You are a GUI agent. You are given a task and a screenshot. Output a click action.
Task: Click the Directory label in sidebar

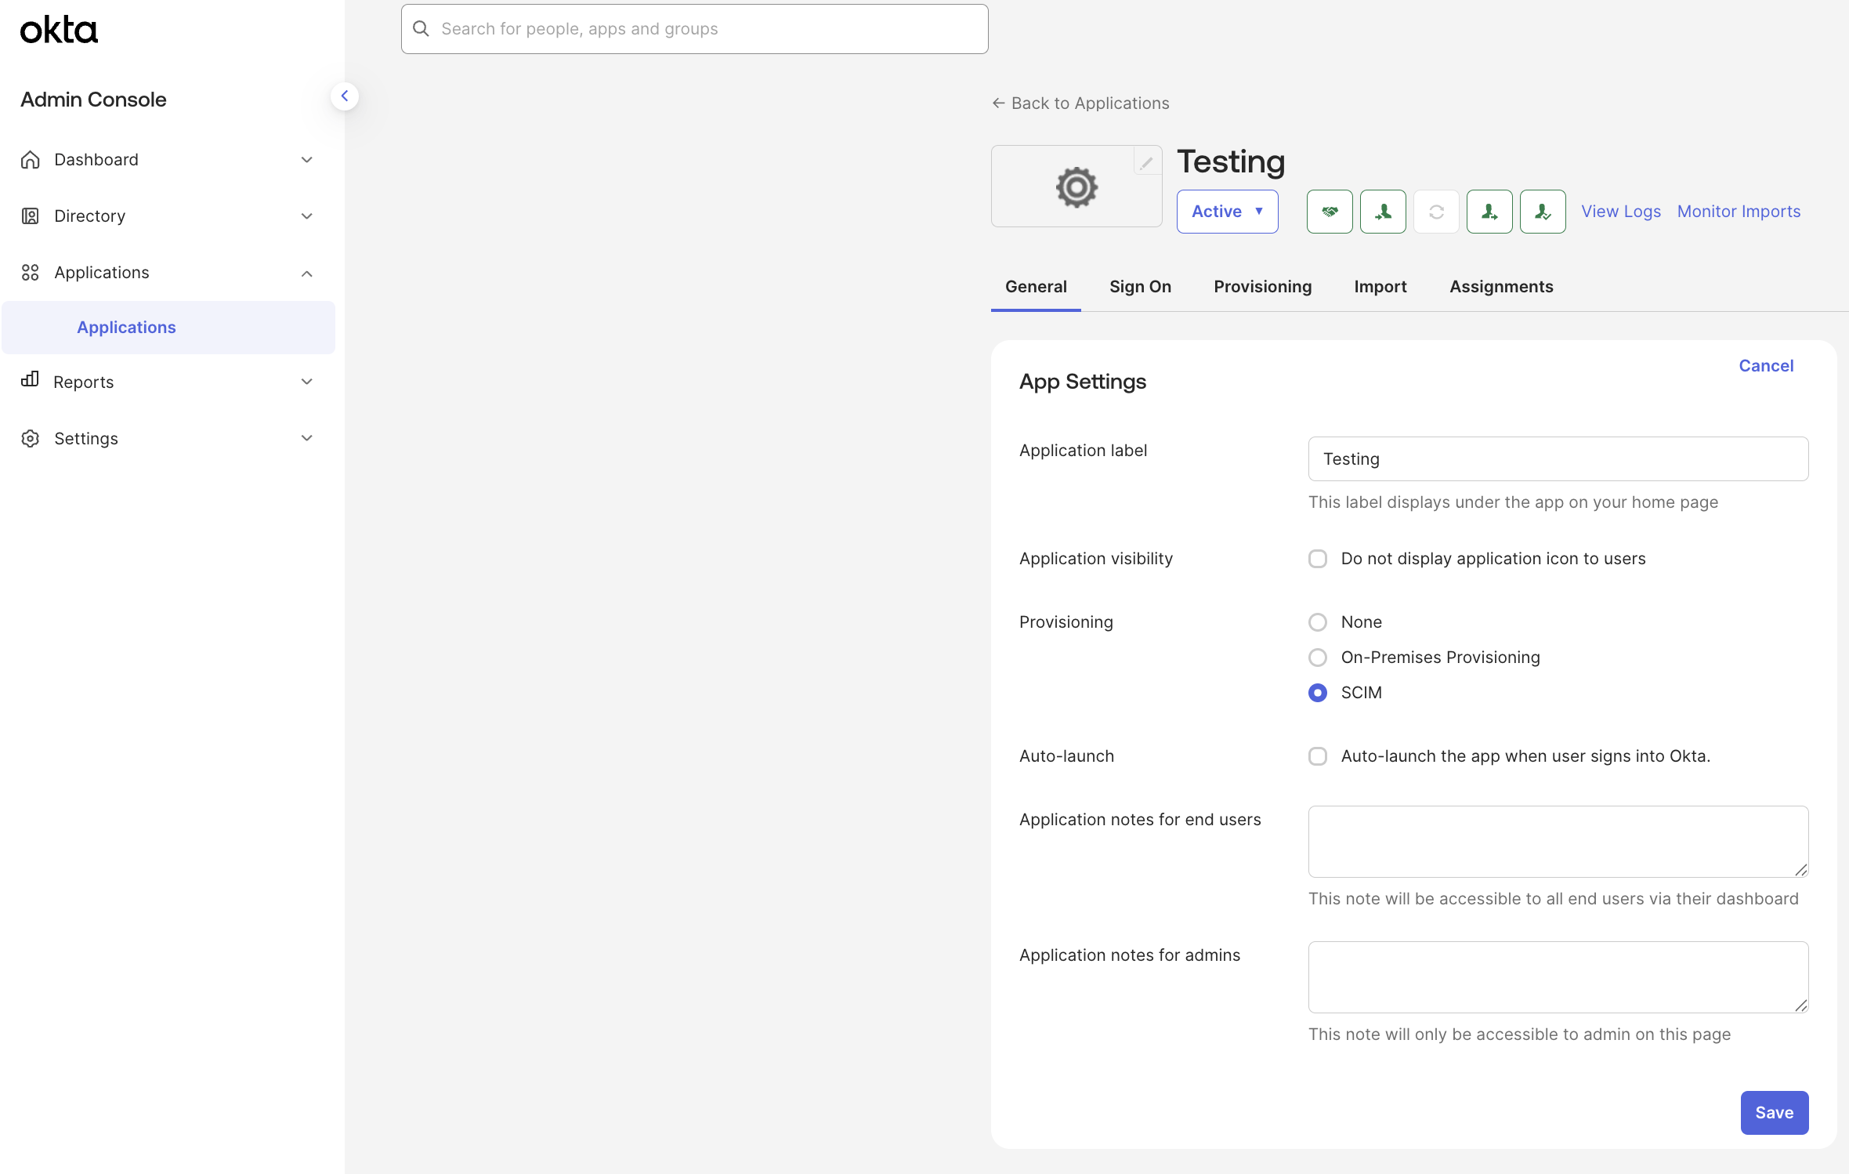tap(89, 216)
